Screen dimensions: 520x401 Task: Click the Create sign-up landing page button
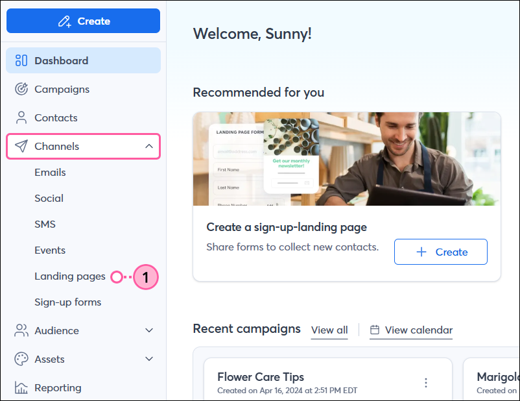[x=440, y=252]
